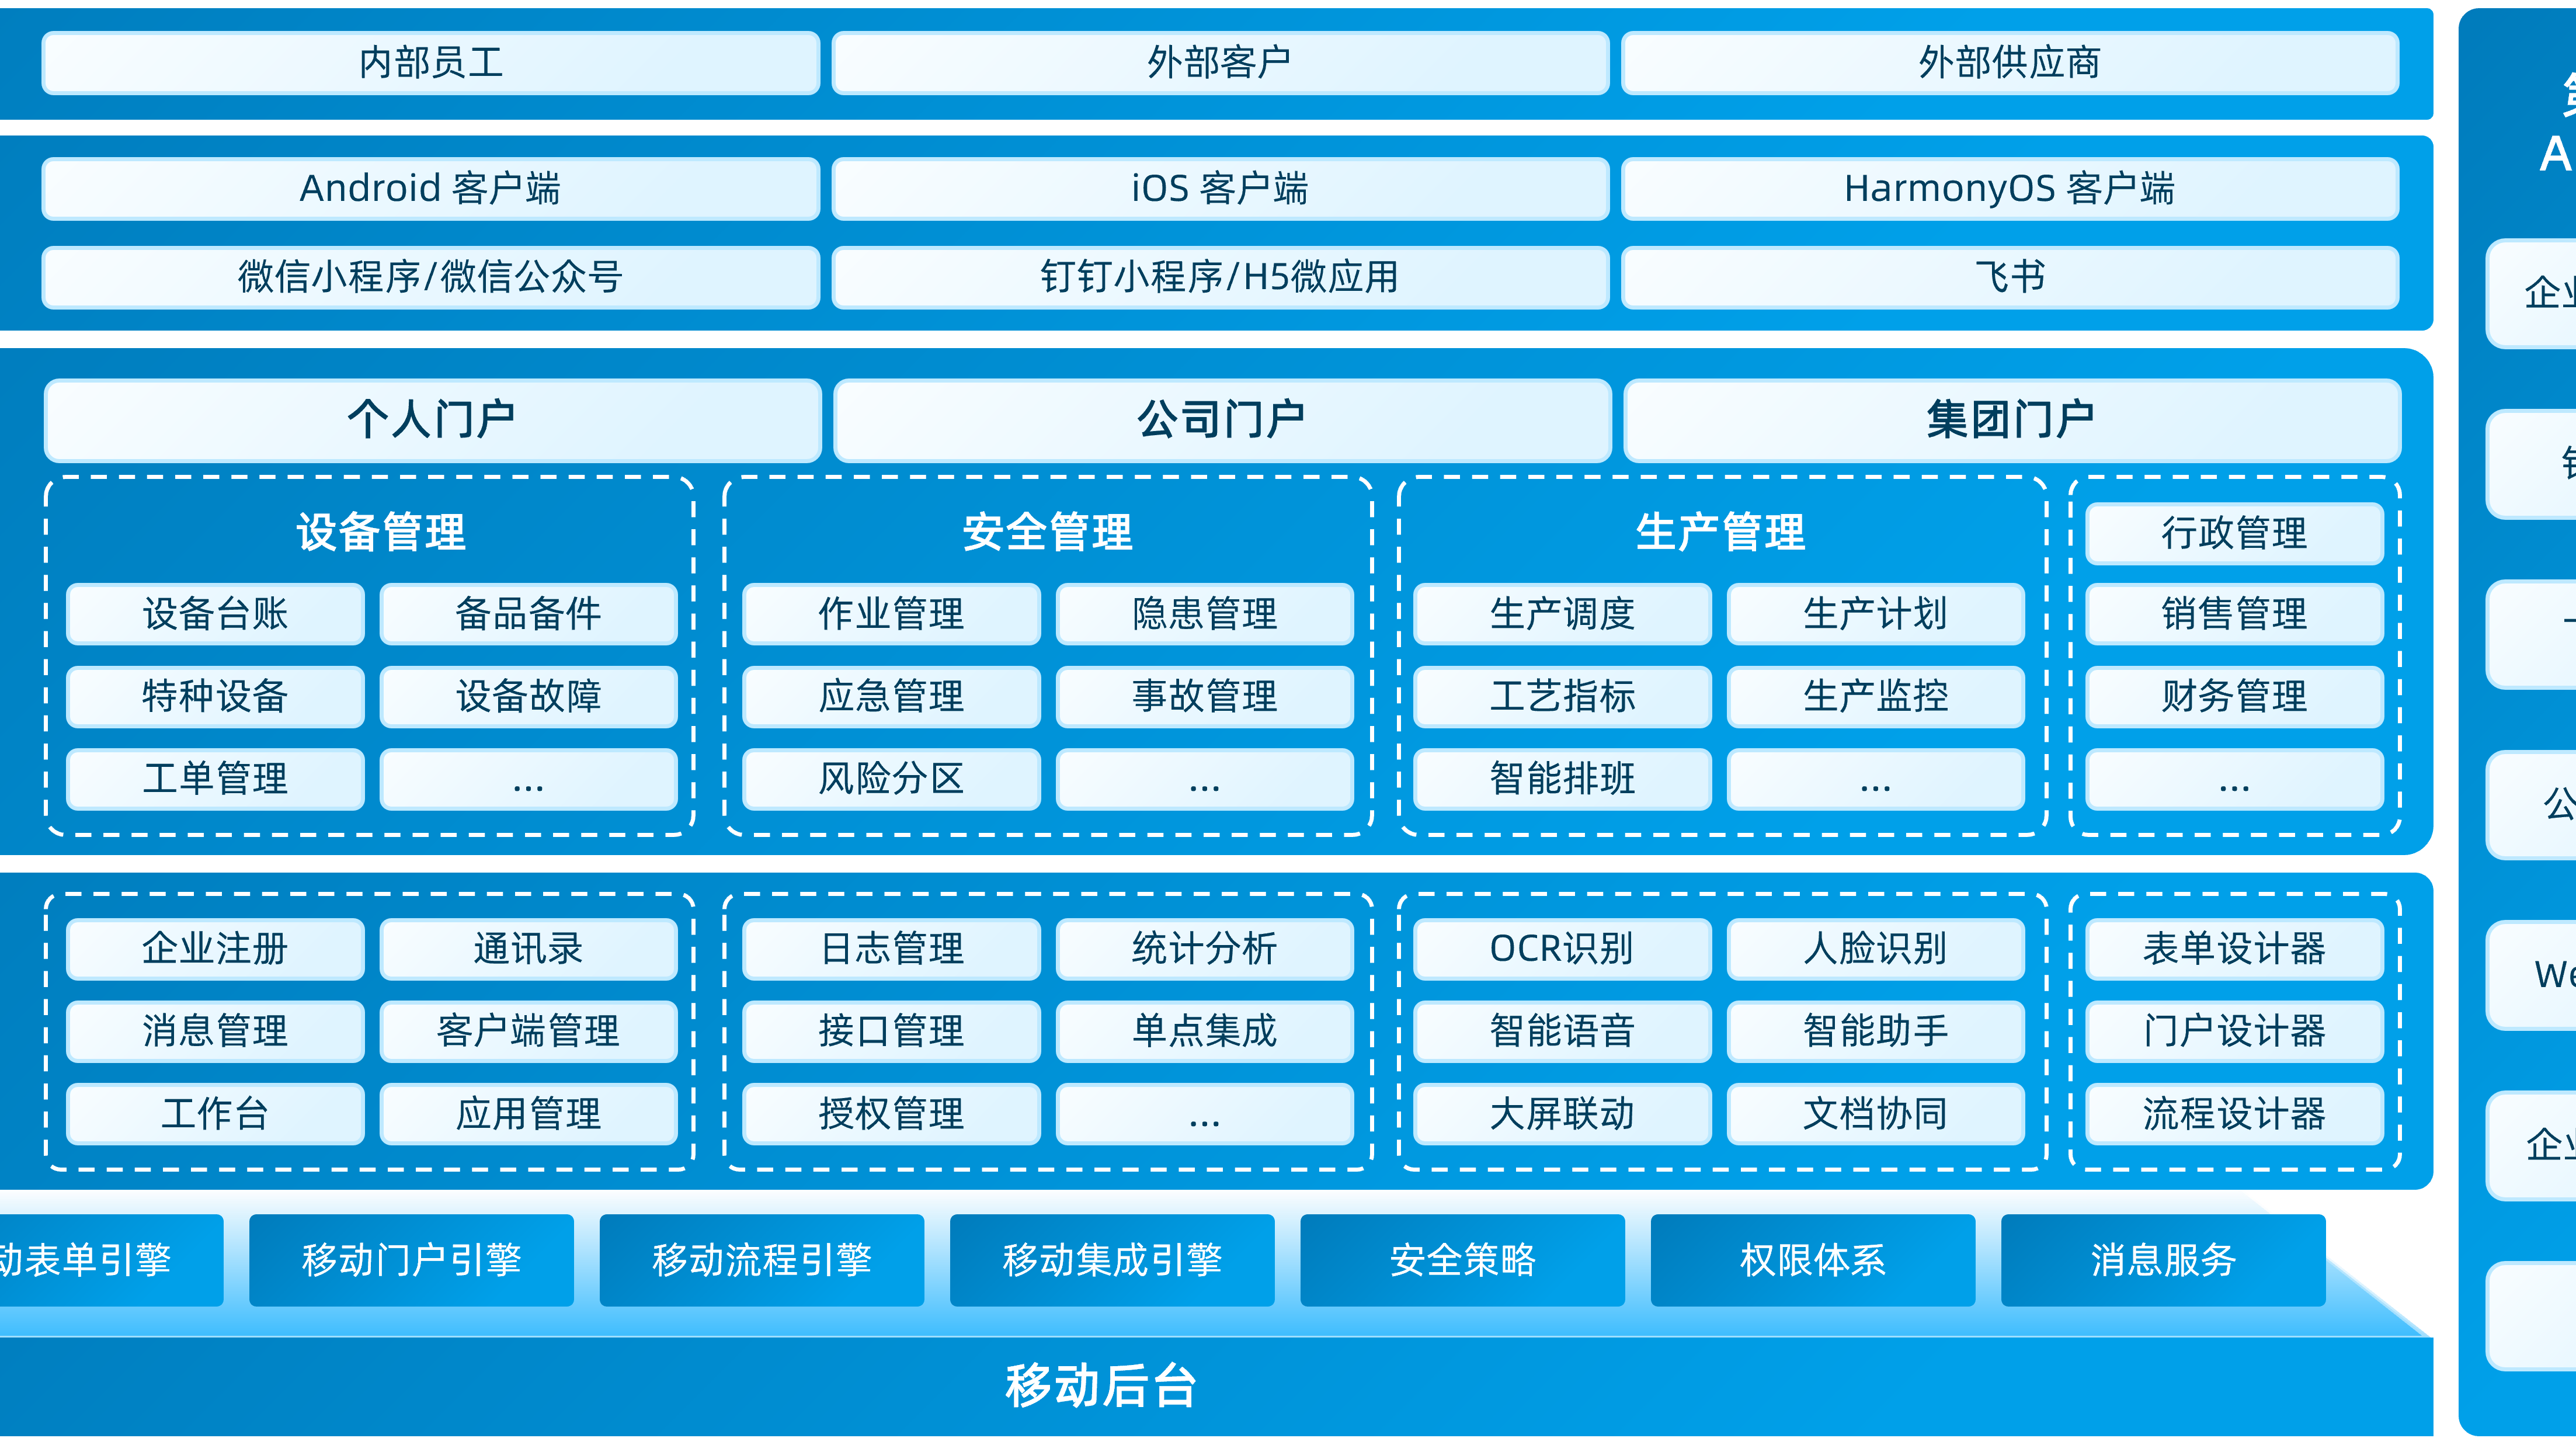Click the Android 客户端 box
Image resolution: width=2576 pixels, height=1445 pixels.
[x=430, y=188]
